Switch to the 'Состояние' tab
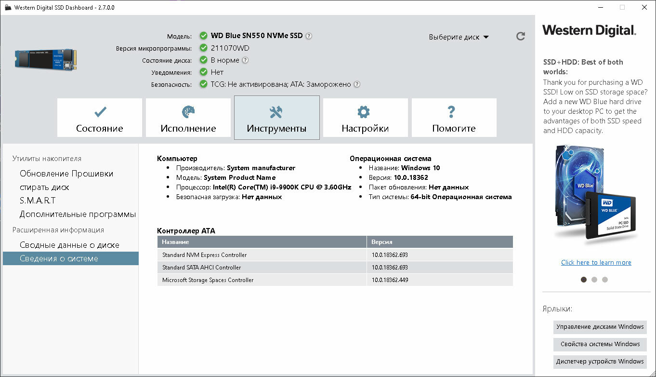Image resolution: width=656 pixels, height=377 pixels. pyautogui.click(x=100, y=118)
